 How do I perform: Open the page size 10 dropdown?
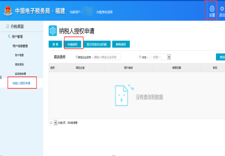[53, 123]
